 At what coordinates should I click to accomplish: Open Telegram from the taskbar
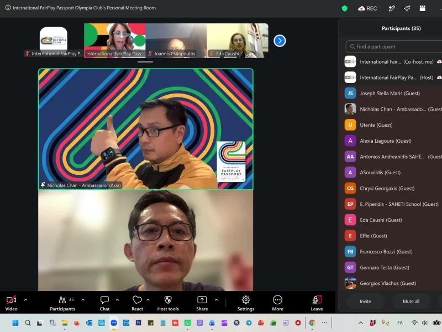(249, 323)
